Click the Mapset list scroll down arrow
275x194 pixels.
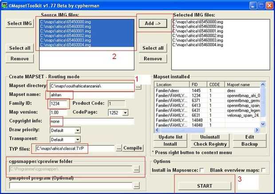point(263,124)
